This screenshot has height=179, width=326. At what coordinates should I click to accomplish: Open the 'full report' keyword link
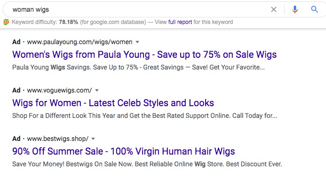tap(180, 22)
